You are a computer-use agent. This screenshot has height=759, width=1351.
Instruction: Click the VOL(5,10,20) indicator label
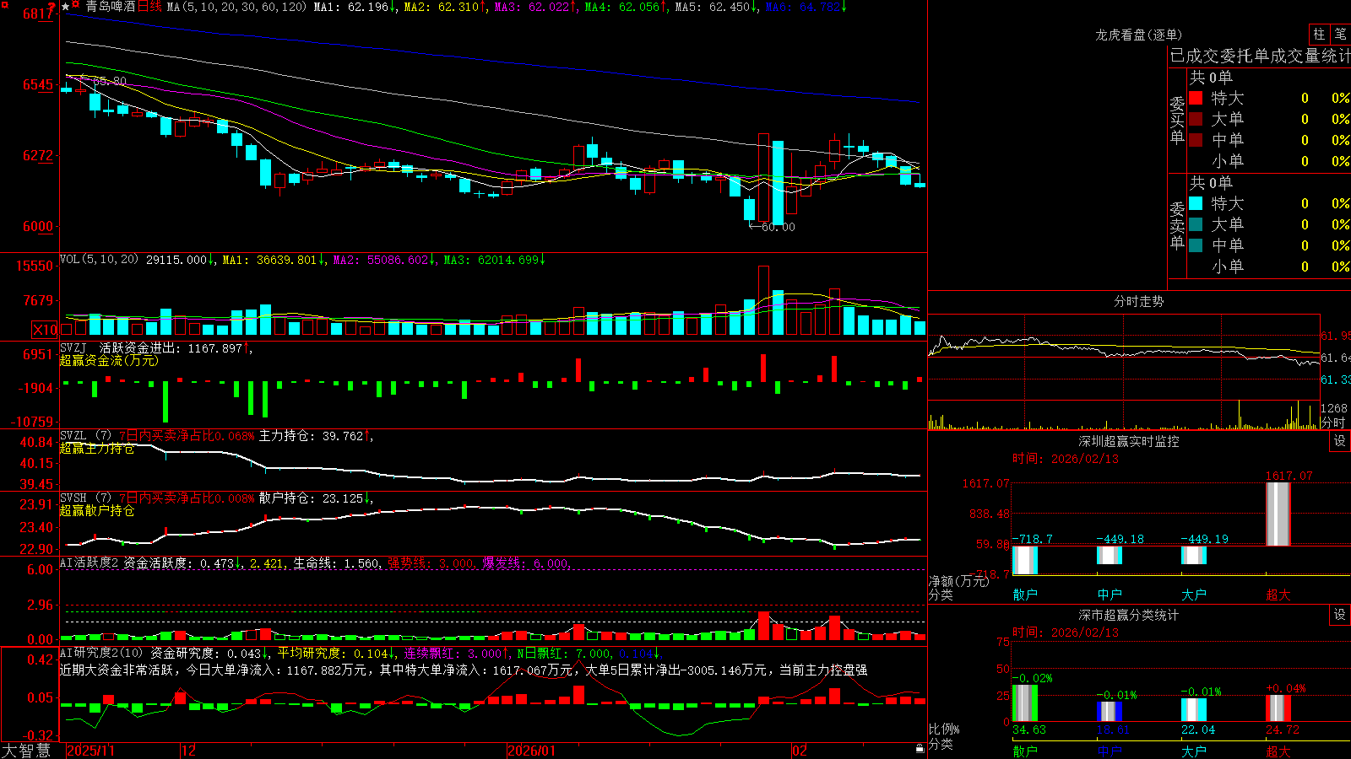[99, 260]
